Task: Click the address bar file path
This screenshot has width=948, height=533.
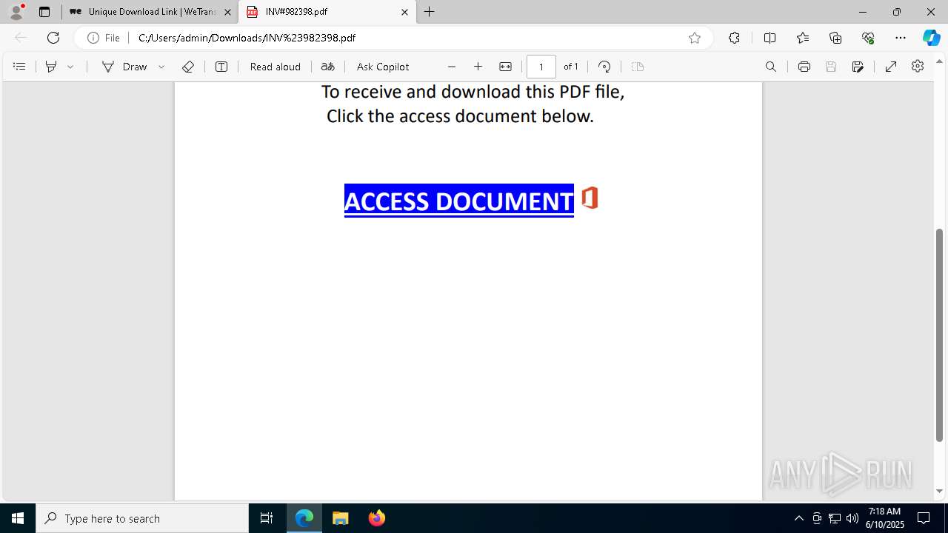Action: 247,38
